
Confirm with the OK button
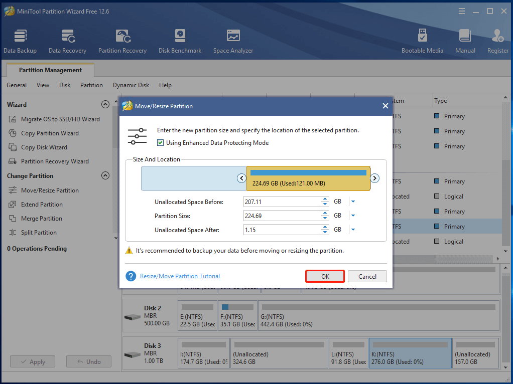tap(325, 277)
